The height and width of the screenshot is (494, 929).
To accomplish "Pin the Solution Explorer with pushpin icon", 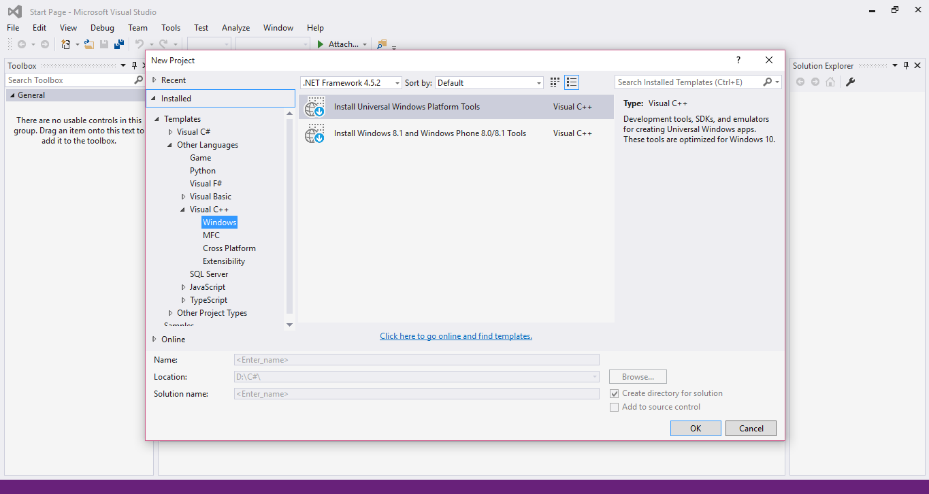I will coord(906,66).
